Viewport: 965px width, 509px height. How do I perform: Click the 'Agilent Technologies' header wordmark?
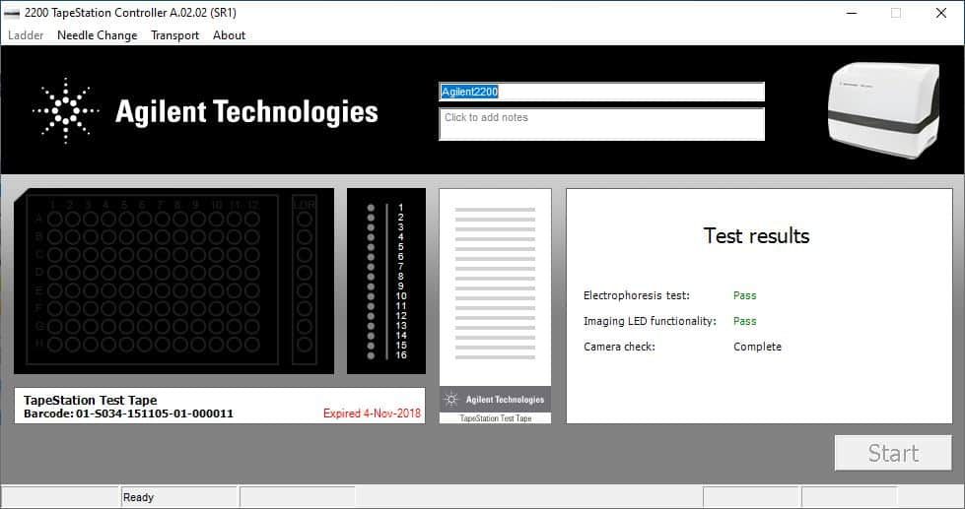pos(246,112)
